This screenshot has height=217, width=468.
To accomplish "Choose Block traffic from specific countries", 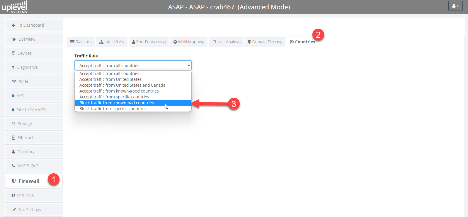I will tap(133, 109).
